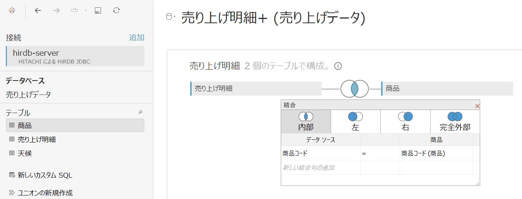
Task: Click the grid icon beside 天候 table
Action: point(12,153)
